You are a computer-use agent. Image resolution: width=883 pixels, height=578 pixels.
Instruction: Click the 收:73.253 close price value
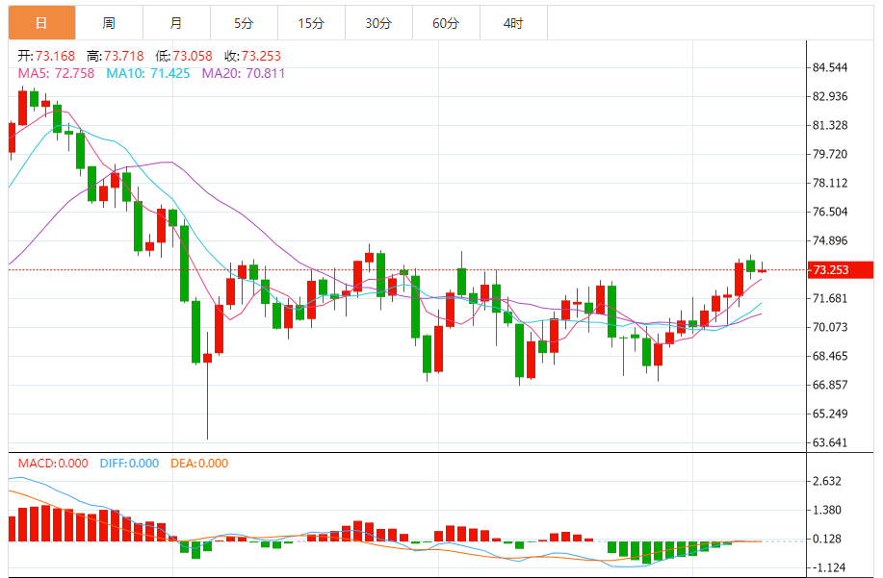pyautogui.click(x=253, y=56)
